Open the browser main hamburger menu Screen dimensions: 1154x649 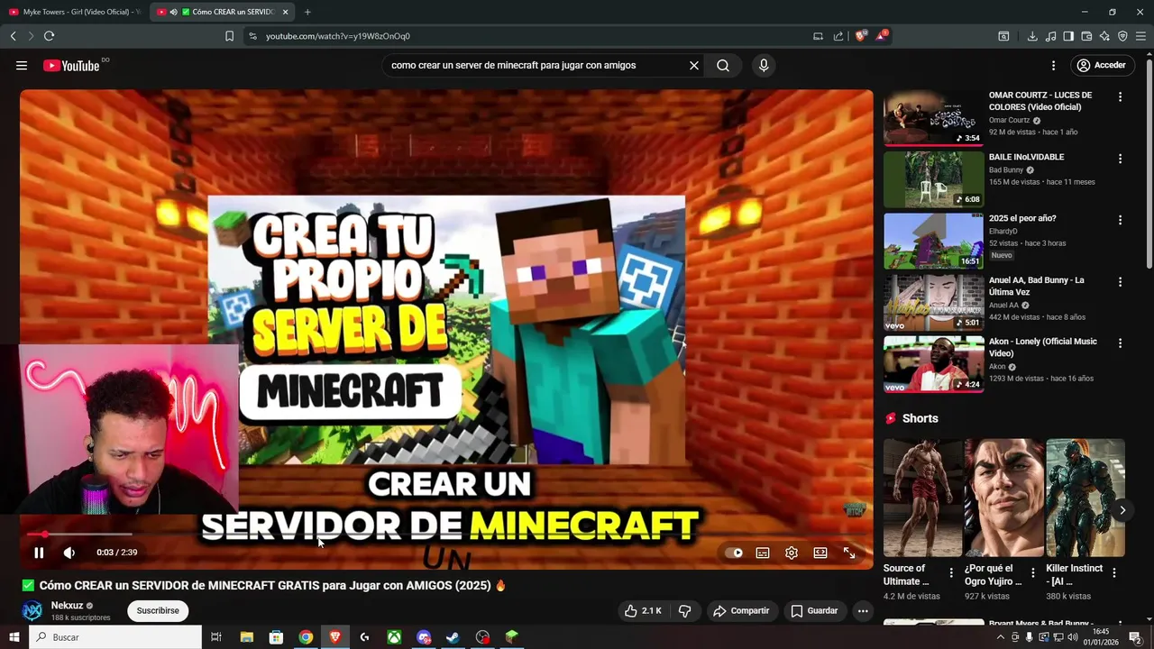(1140, 36)
